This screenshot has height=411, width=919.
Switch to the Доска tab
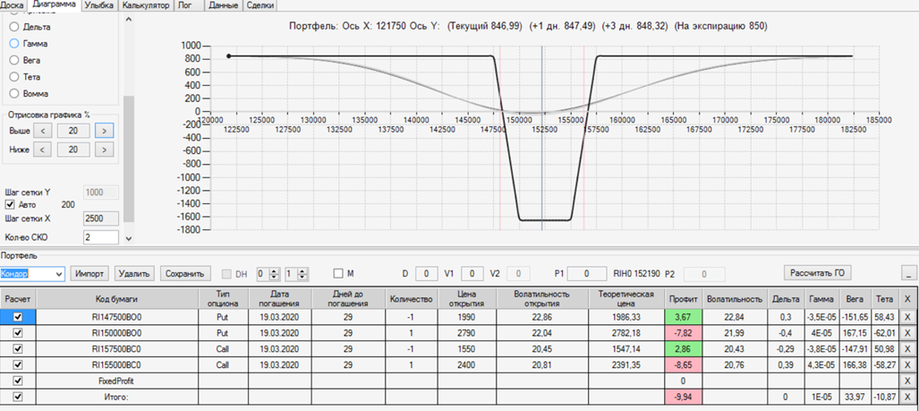tap(11, 5)
